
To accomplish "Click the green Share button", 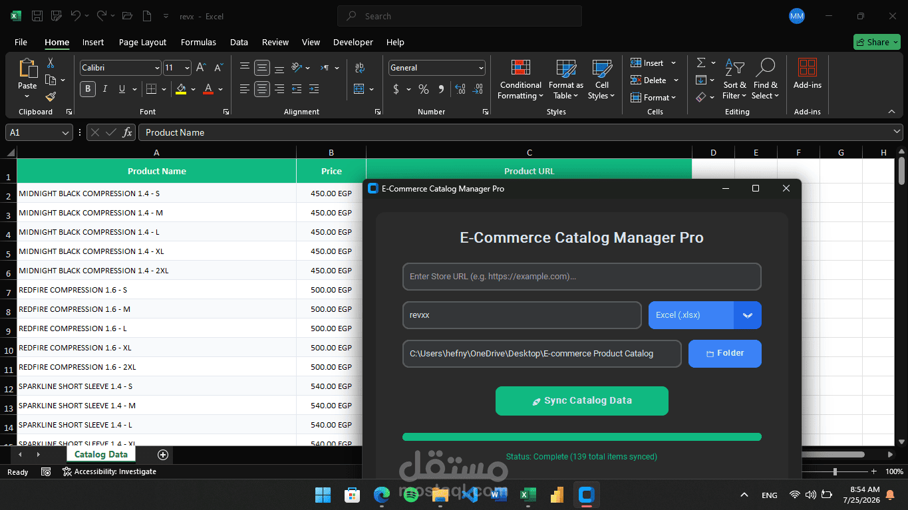I will [877, 42].
